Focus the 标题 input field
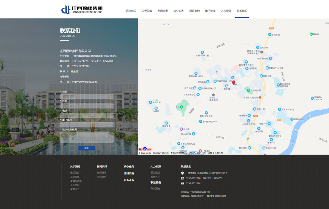The height and width of the screenshot is (209, 329). click(x=86, y=97)
